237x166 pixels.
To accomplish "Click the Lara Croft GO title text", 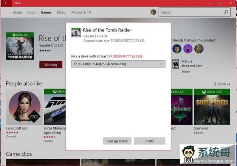I will point(17,128).
